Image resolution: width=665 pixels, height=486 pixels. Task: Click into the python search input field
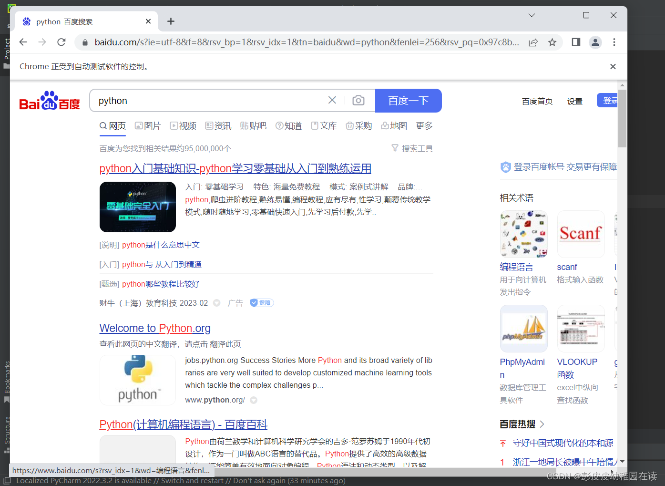click(x=210, y=101)
